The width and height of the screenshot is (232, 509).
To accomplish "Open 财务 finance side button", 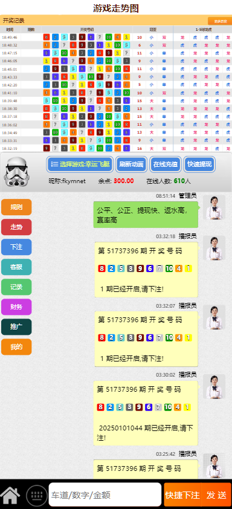I will coord(16,306).
